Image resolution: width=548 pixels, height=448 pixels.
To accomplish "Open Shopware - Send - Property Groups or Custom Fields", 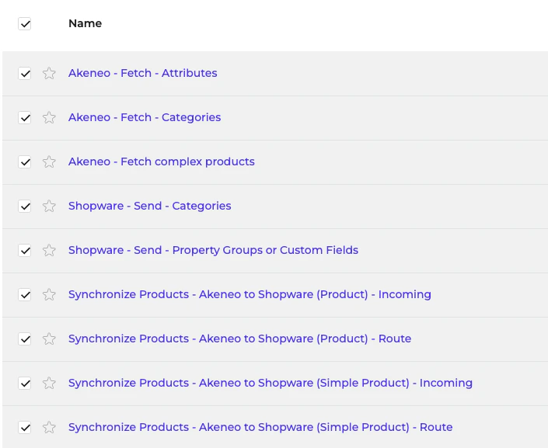I will [213, 250].
